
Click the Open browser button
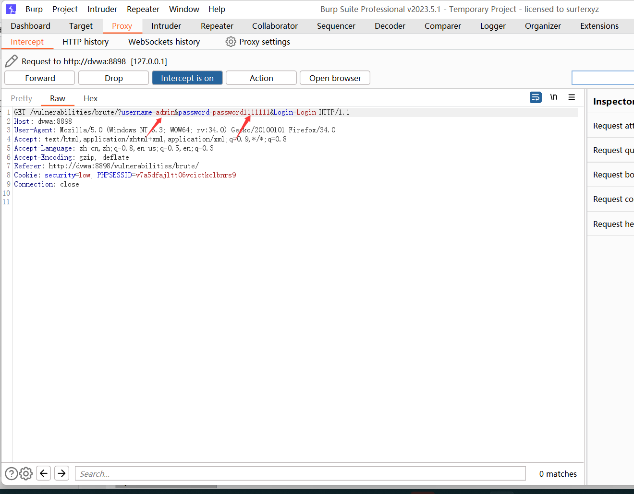[x=335, y=78]
